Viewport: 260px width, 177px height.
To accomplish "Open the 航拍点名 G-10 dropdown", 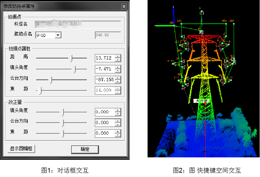I will [58, 35].
